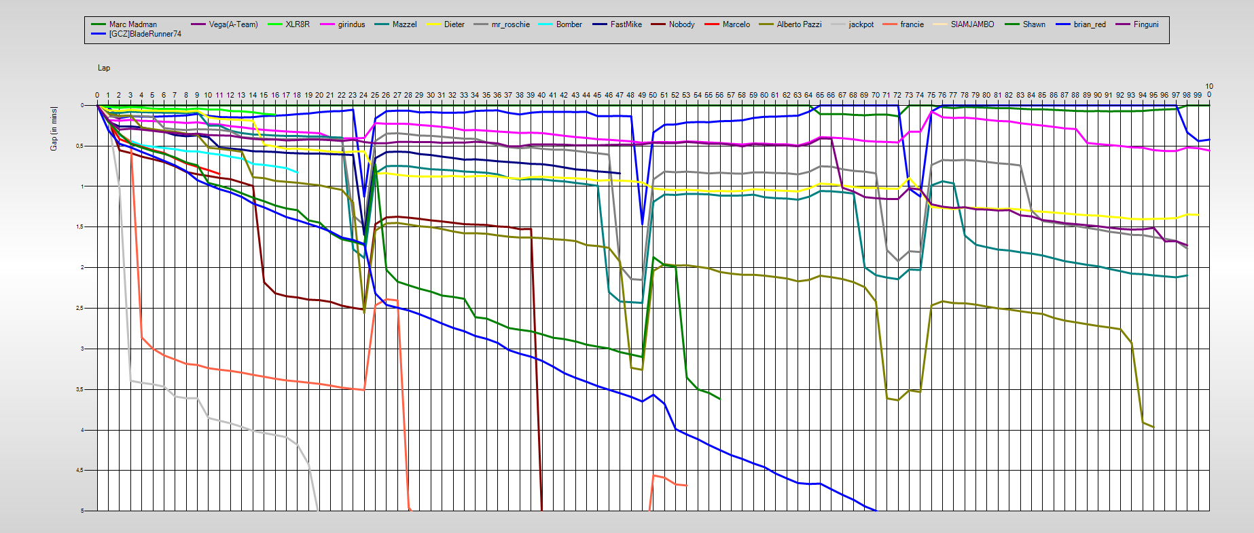
Task: Click the brian_red legend label
Action: click(1090, 24)
